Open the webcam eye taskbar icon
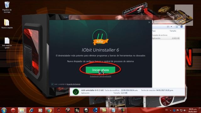201x113 pixels. (86, 110)
